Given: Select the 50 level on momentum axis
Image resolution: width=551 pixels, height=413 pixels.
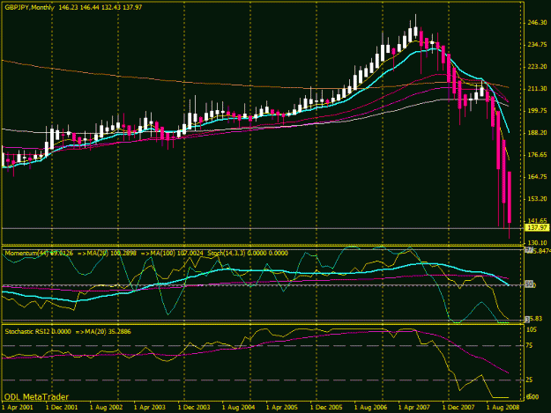Looking at the screenshot, I should [530, 284].
